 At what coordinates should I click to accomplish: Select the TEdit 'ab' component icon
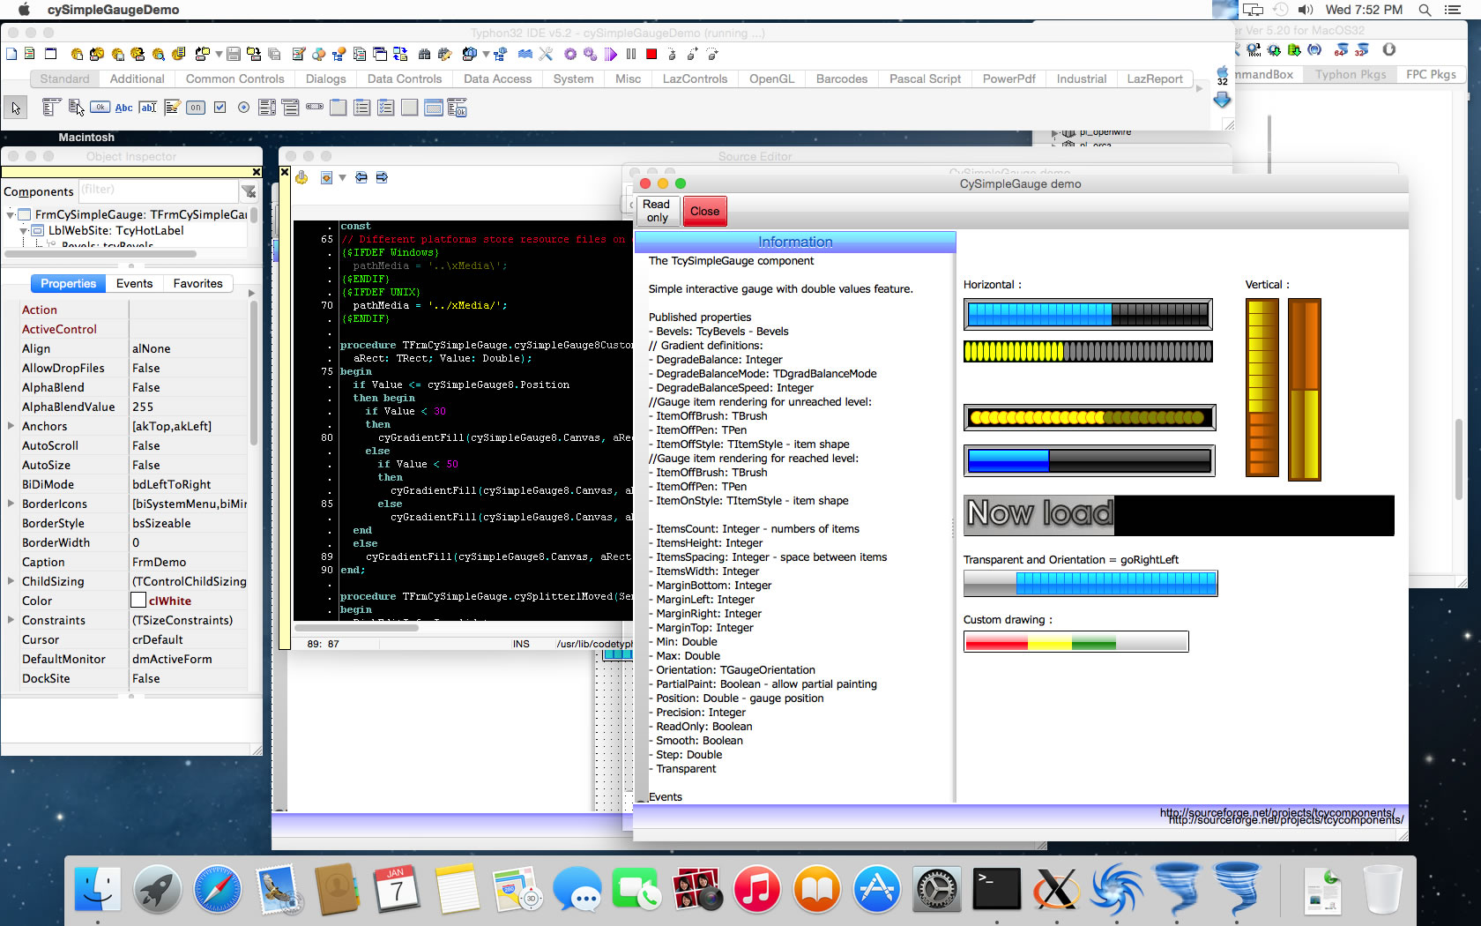[147, 108]
